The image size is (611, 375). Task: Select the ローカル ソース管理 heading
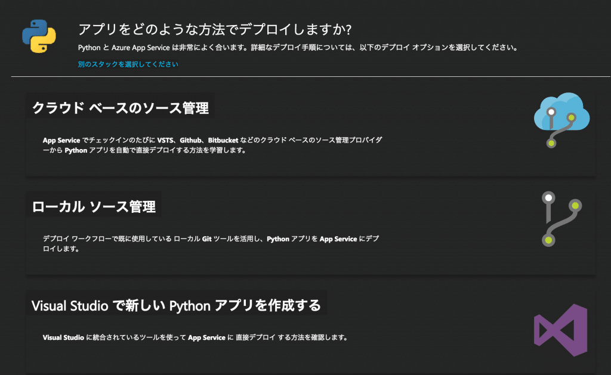coord(94,206)
